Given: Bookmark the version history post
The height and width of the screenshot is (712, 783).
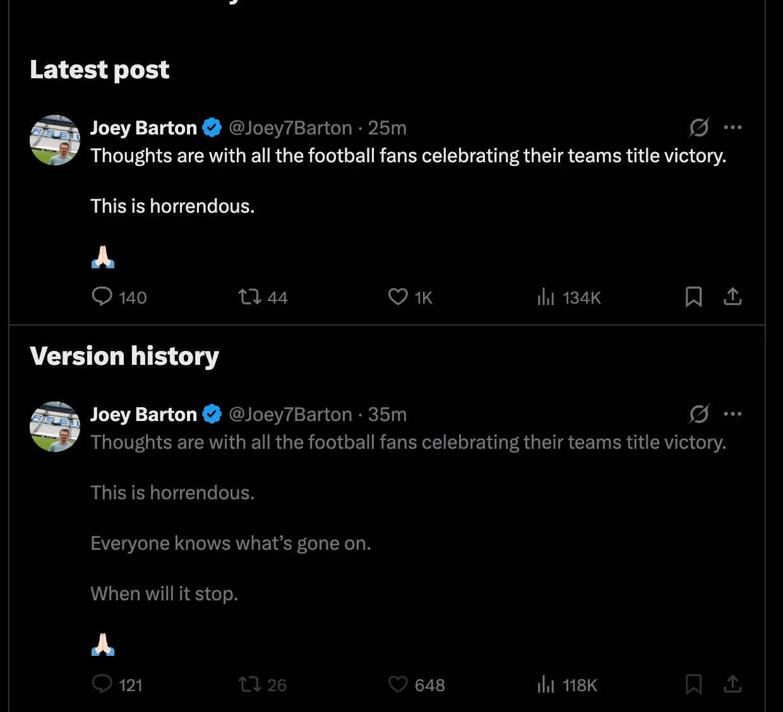Looking at the screenshot, I should pyautogui.click(x=693, y=684).
